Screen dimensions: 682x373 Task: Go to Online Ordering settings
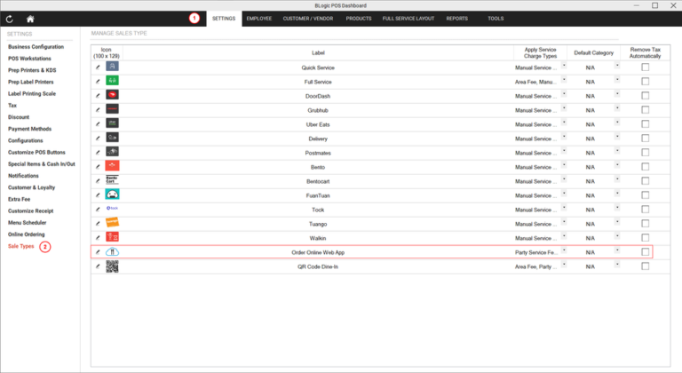[x=26, y=234]
